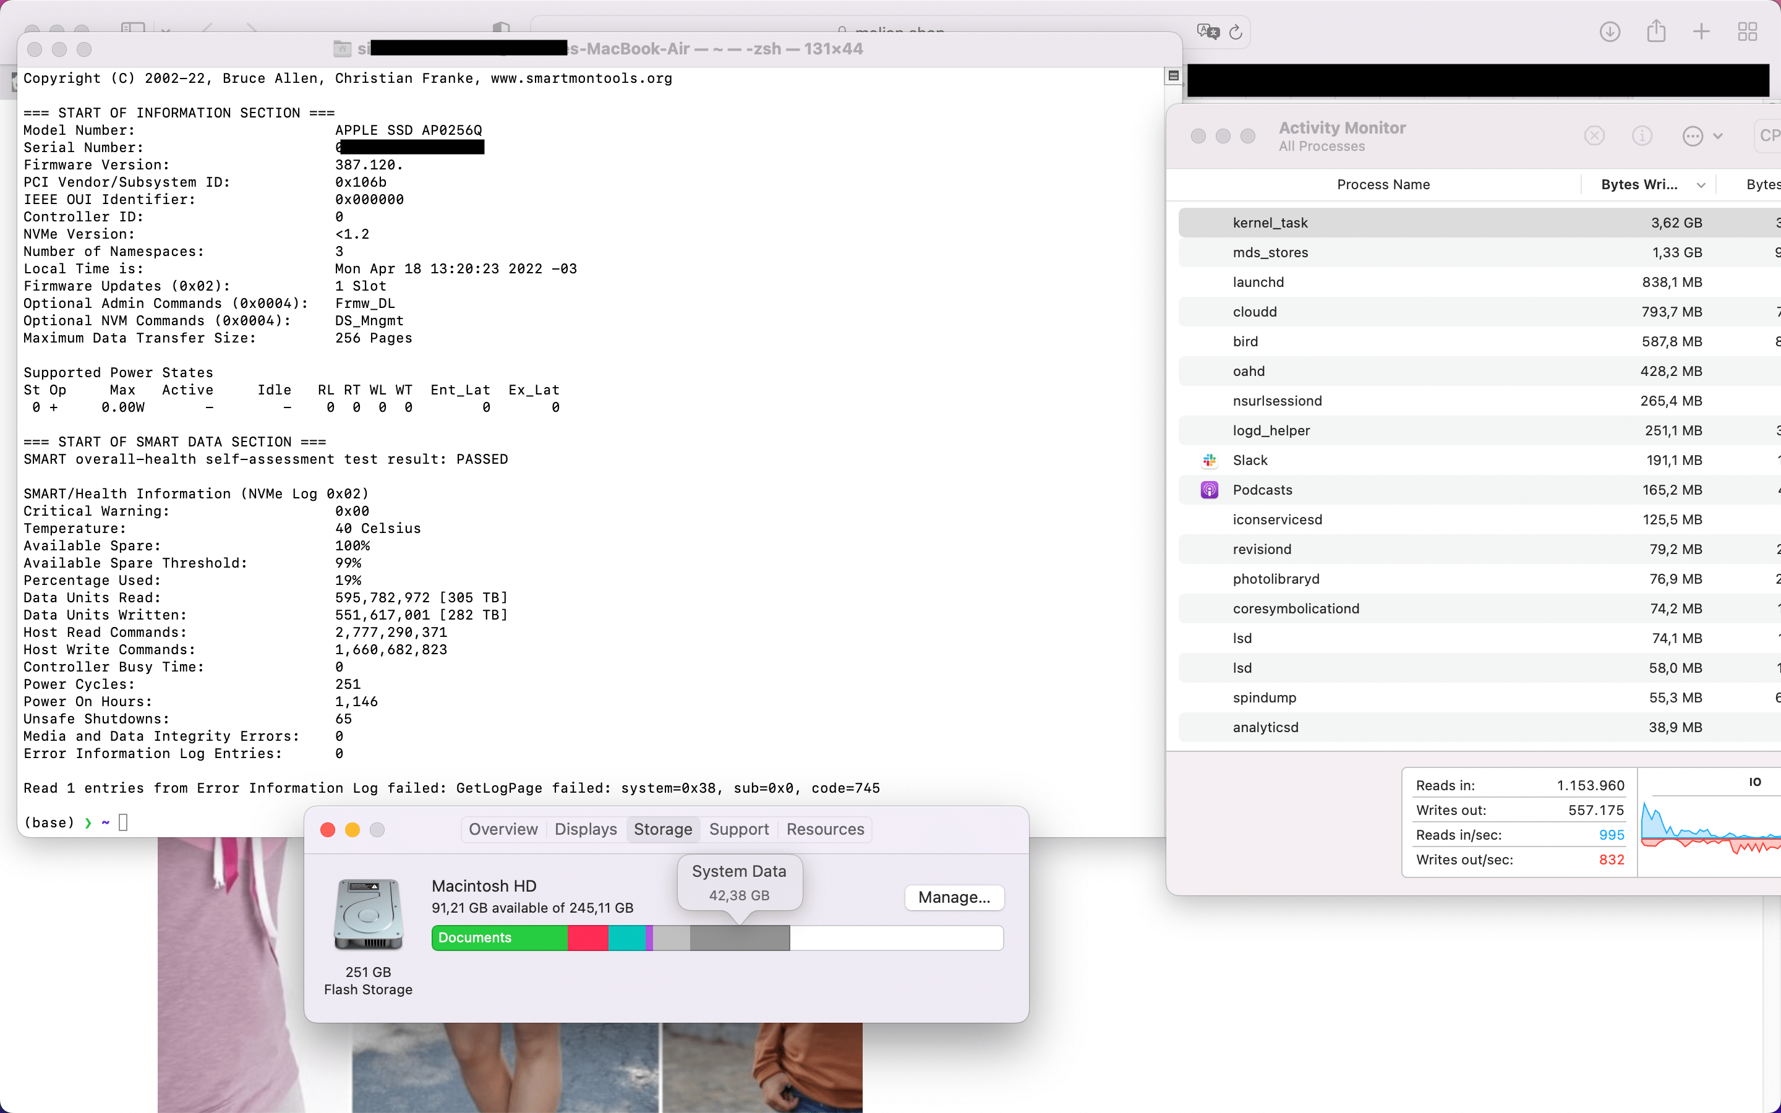Switch to the Resources tab
This screenshot has width=1781, height=1113.
[x=825, y=829]
